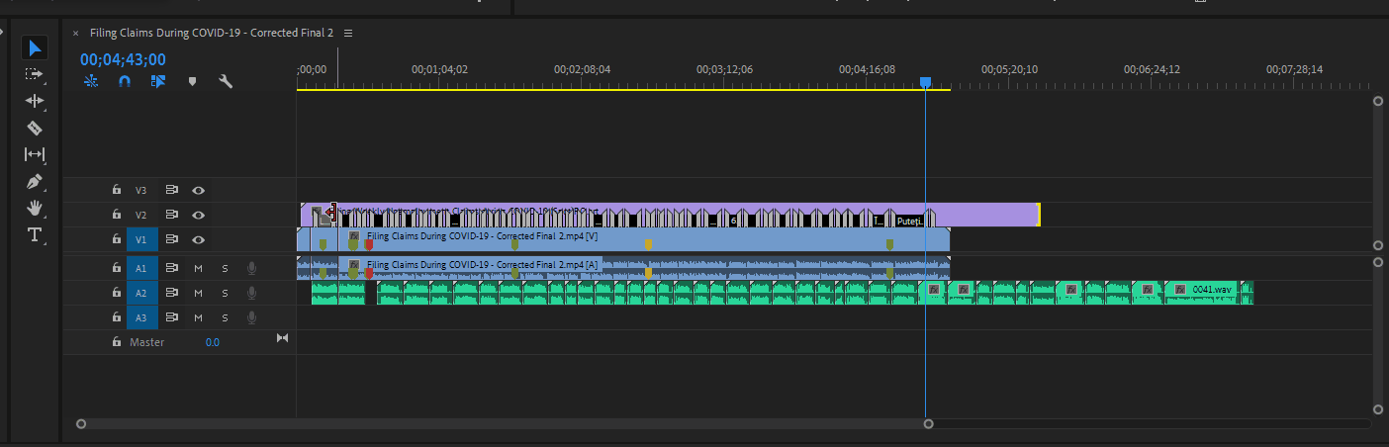Open timeline display settings wrench

[226, 82]
